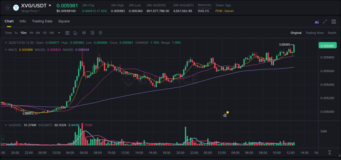This screenshot has height=160, width=341.
Task: Open the calendar date range picker icon
Action: 67,33
